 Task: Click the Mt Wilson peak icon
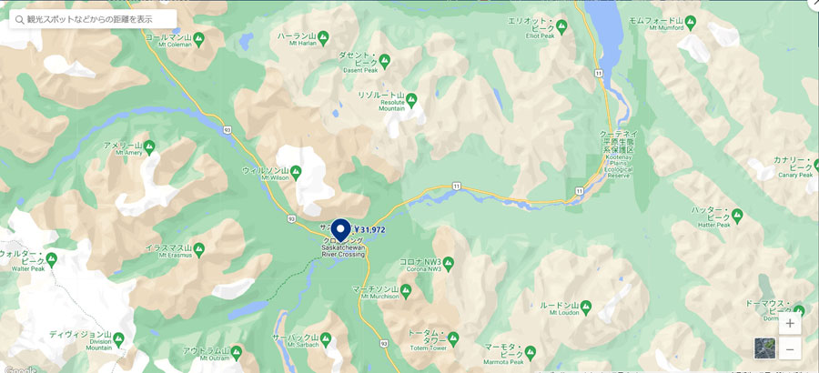click(x=296, y=171)
